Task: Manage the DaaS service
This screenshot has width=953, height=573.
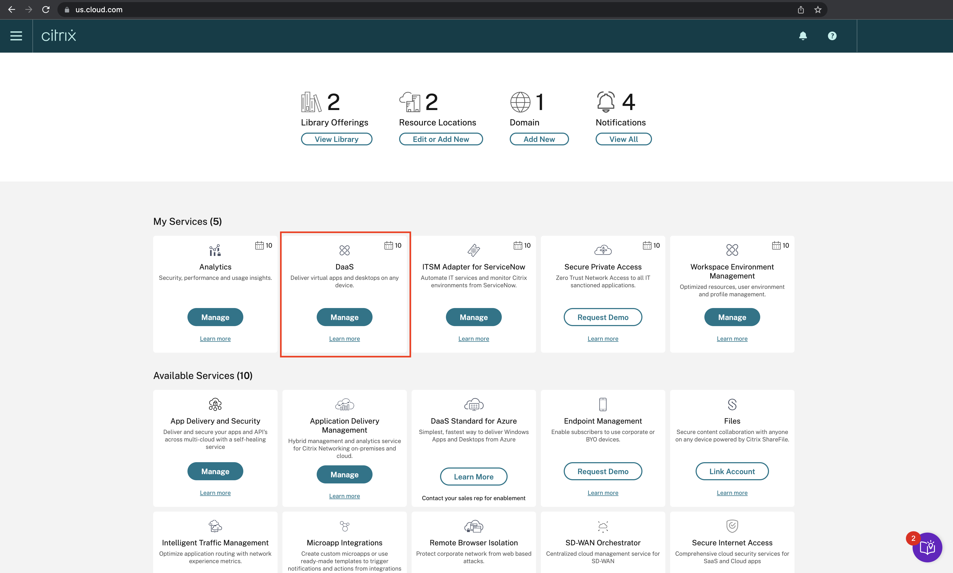Action: click(x=344, y=317)
